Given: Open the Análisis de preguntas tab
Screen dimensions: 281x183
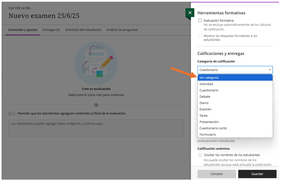Looking at the screenshot, I should (122, 30).
